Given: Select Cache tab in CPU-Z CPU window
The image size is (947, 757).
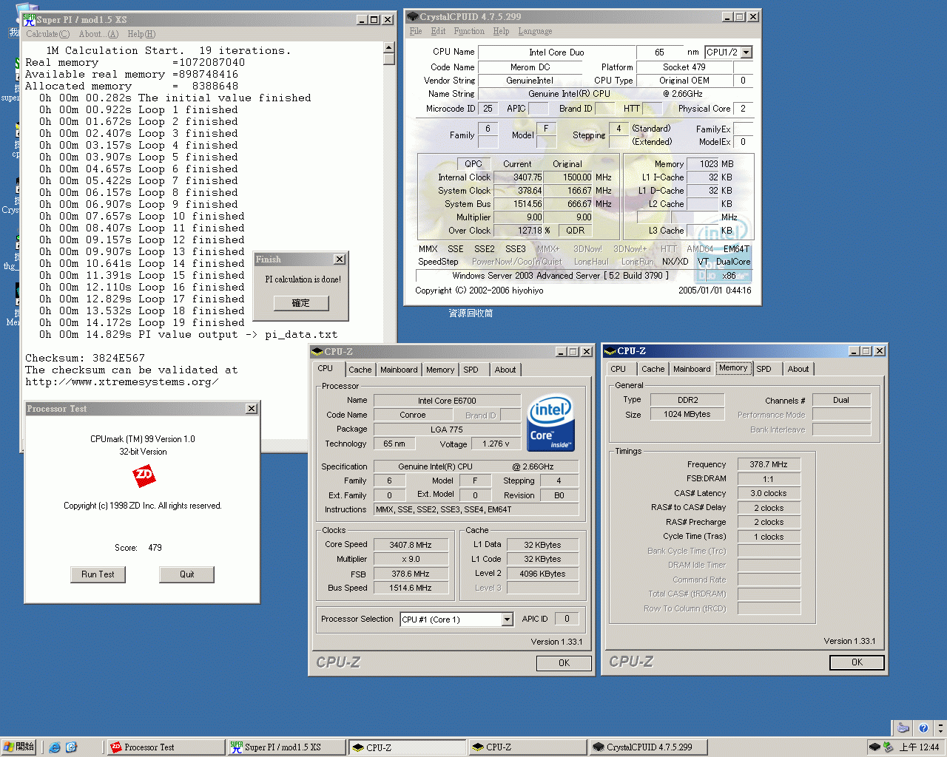Looking at the screenshot, I should [360, 370].
